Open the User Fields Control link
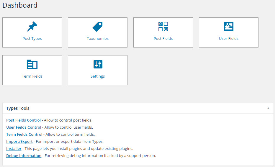This screenshot has height=167, width=275. click(x=24, y=127)
